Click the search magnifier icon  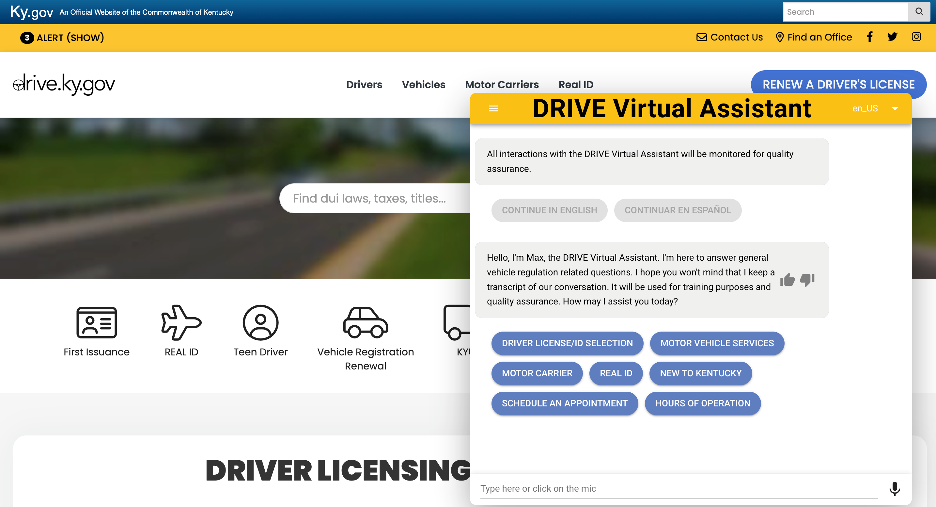pyautogui.click(x=919, y=12)
